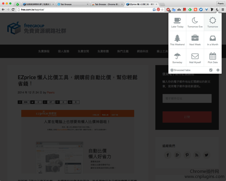Click the Google Translate extension icon
The width and height of the screenshot is (226, 181).
174,10
